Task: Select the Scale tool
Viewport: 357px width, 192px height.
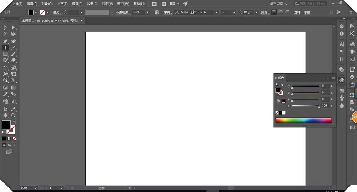Action: click(x=14, y=67)
